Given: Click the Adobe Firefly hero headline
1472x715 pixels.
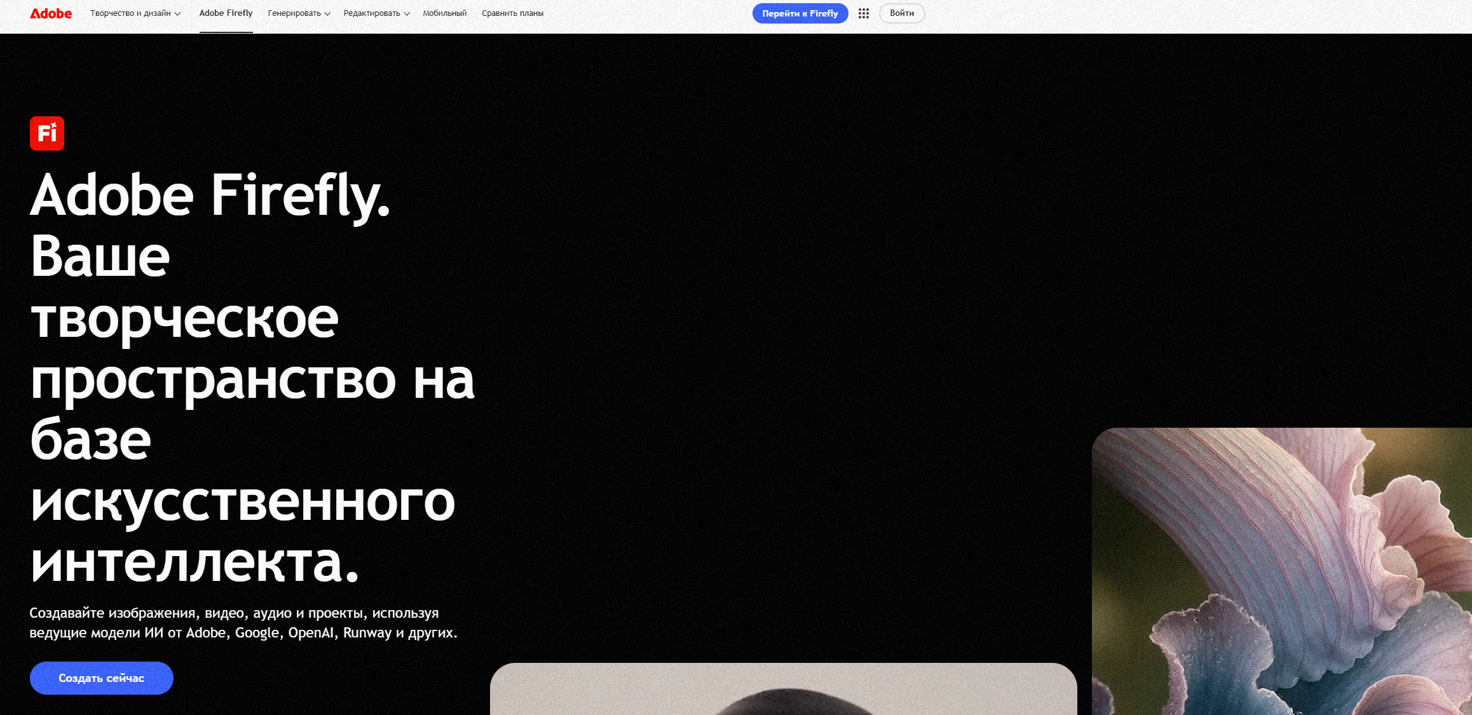Looking at the screenshot, I should (x=252, y=378).
